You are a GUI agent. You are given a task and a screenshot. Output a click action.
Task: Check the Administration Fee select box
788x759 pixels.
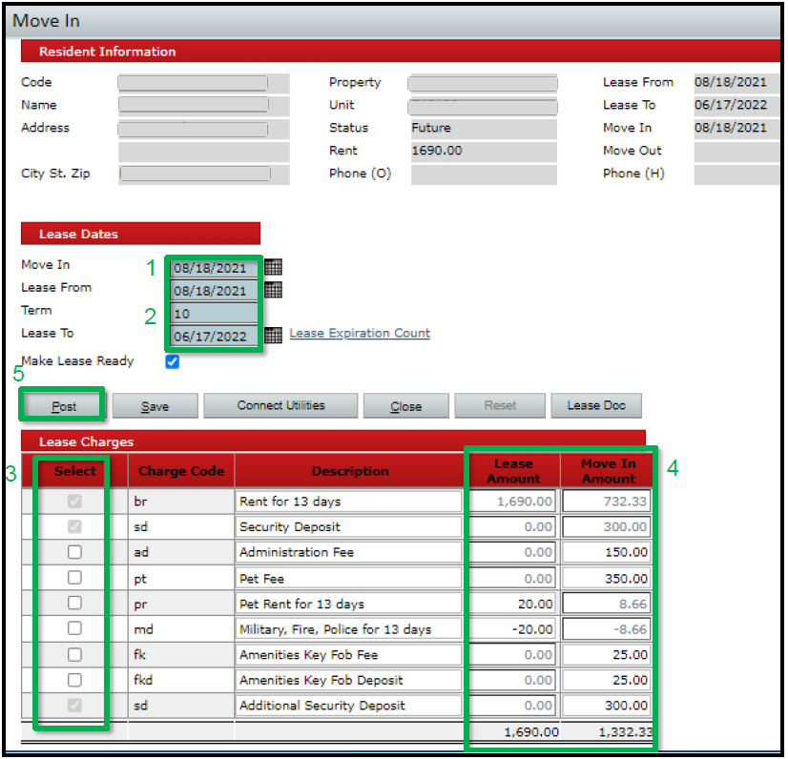tap(74, 552)
